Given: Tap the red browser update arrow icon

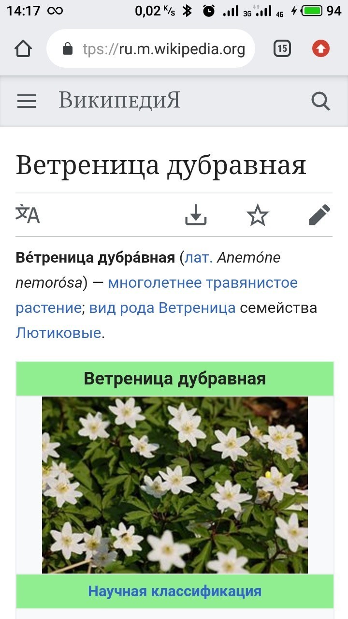Looking at the screenshot, I should tap(321, 48).
